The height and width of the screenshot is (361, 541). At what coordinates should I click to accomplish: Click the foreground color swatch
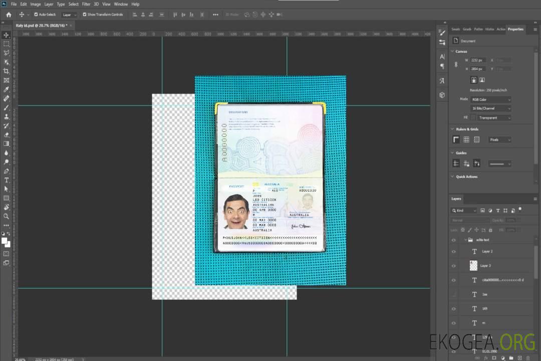click(x=5, y=241)
